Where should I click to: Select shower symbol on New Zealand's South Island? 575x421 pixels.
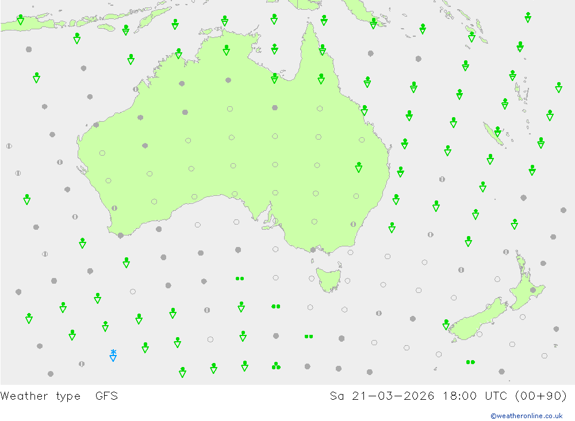coord(446,325)
